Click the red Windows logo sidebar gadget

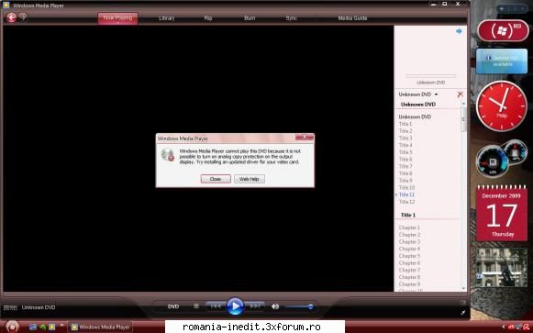[x=503, y=30]
